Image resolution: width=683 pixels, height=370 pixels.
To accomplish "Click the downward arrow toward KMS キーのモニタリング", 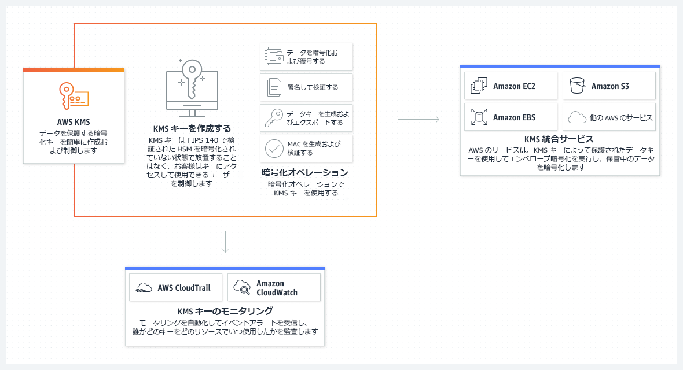I will click(225, 242).
